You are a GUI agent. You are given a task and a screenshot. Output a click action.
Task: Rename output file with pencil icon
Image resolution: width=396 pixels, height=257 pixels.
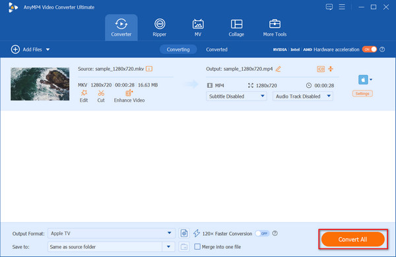tap(278, 69)
